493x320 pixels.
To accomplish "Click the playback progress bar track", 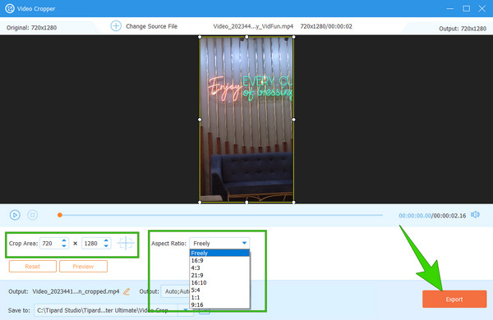I will click(x=221, y=215).
